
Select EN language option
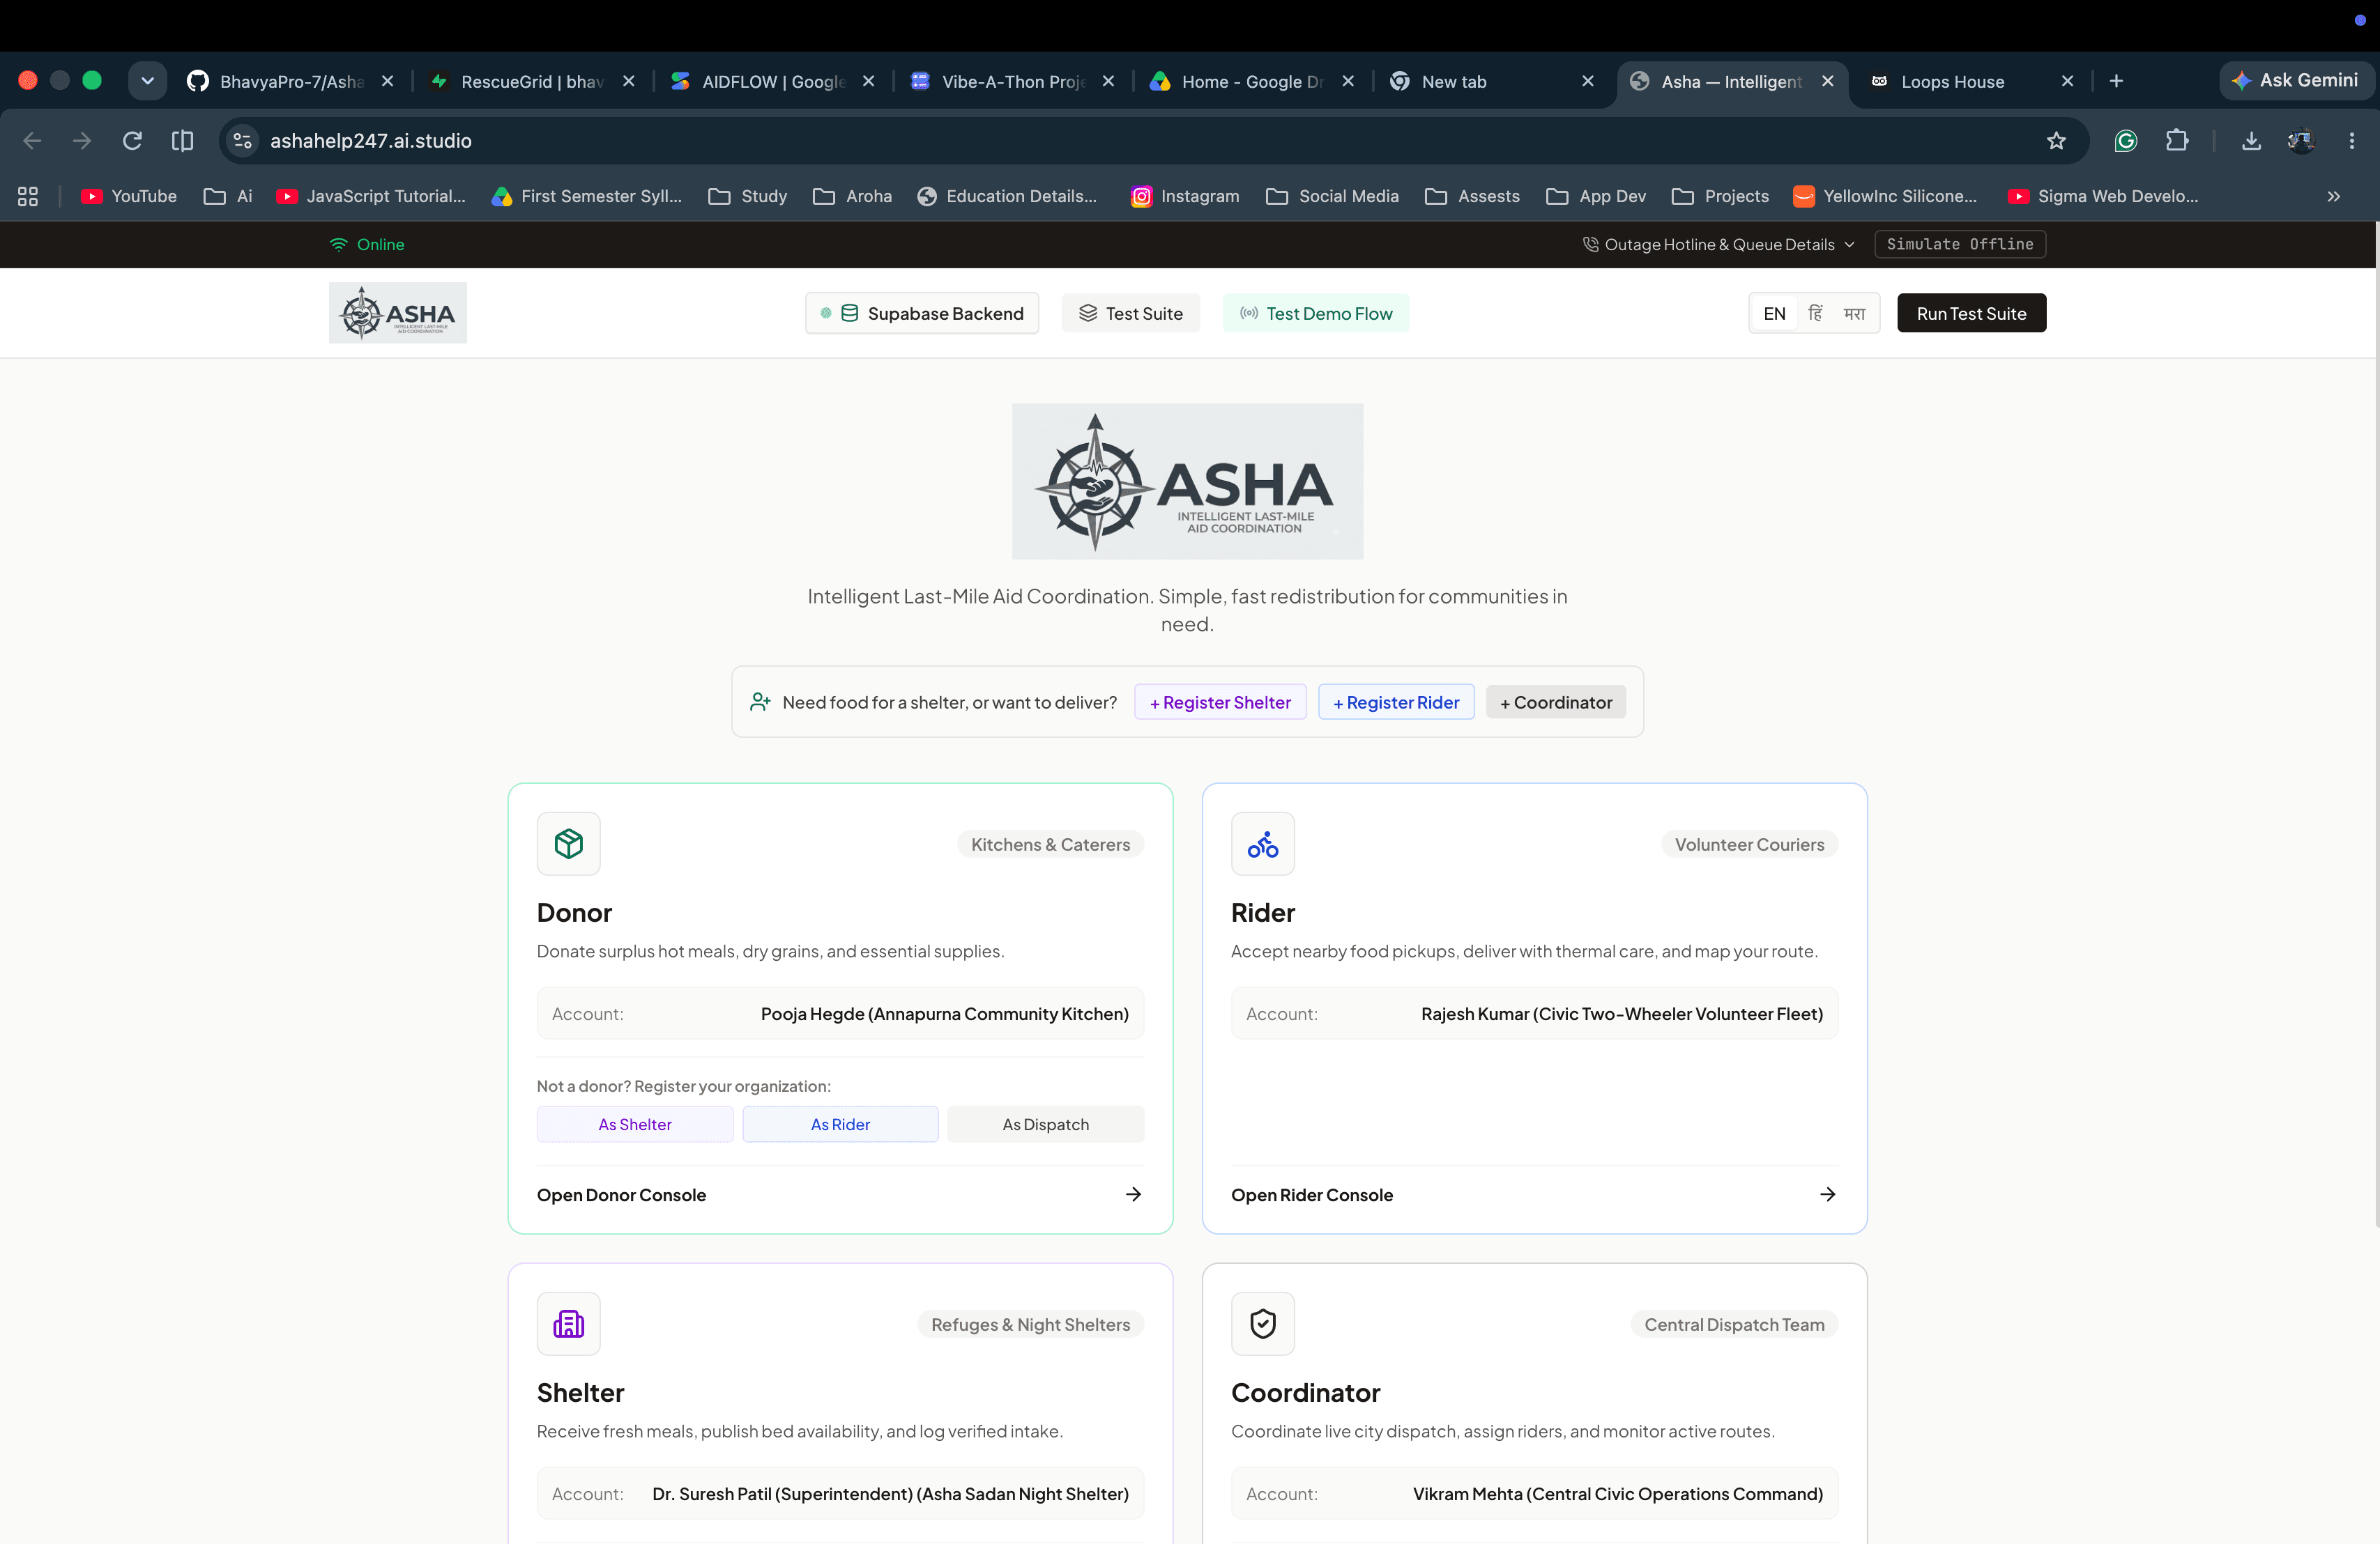(x=1774, y=313)
